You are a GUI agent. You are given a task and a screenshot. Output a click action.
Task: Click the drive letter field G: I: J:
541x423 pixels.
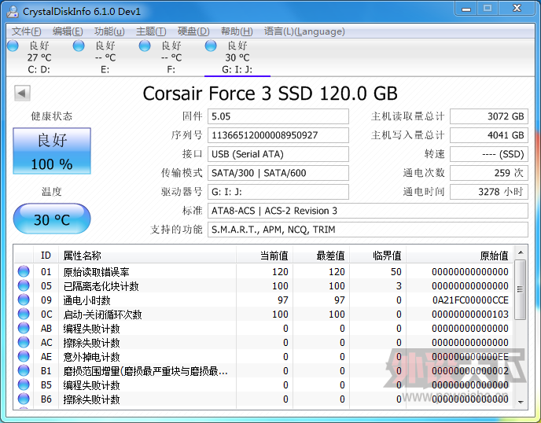coord(278,192)
